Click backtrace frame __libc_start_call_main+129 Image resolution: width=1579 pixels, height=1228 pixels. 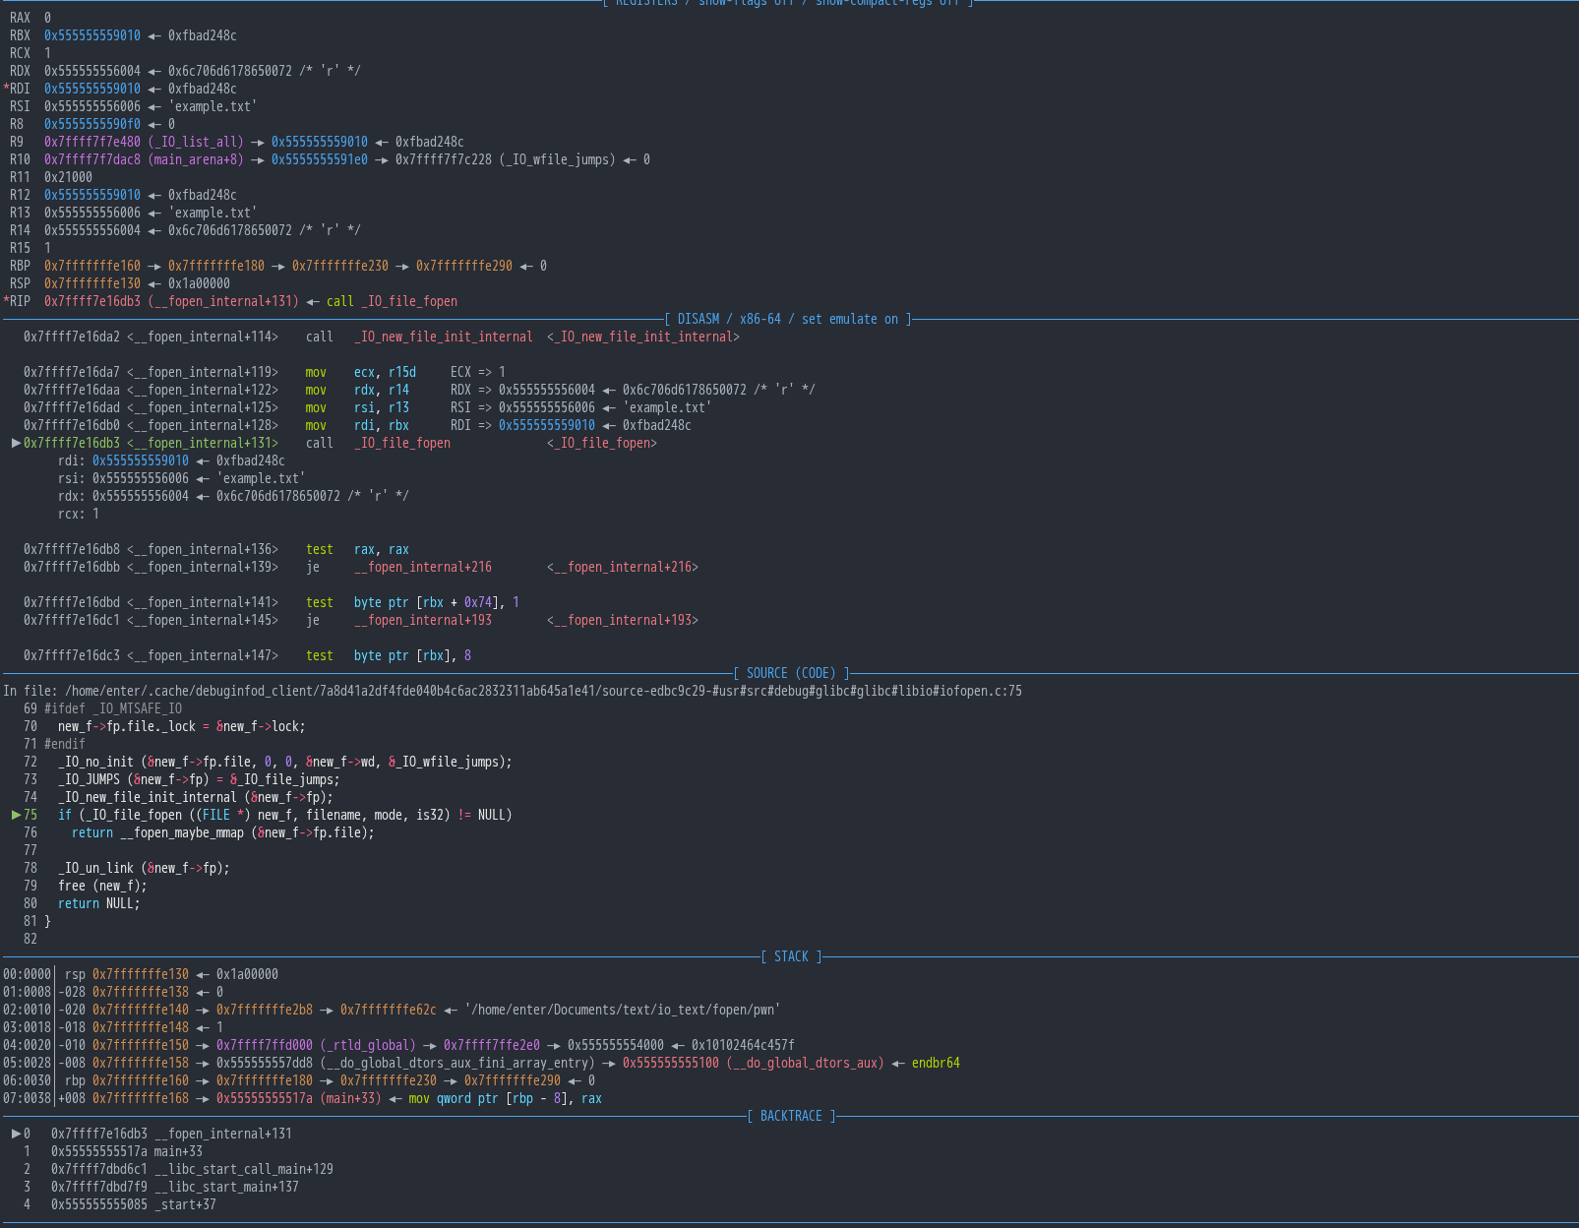click(x=178, y=1169)
